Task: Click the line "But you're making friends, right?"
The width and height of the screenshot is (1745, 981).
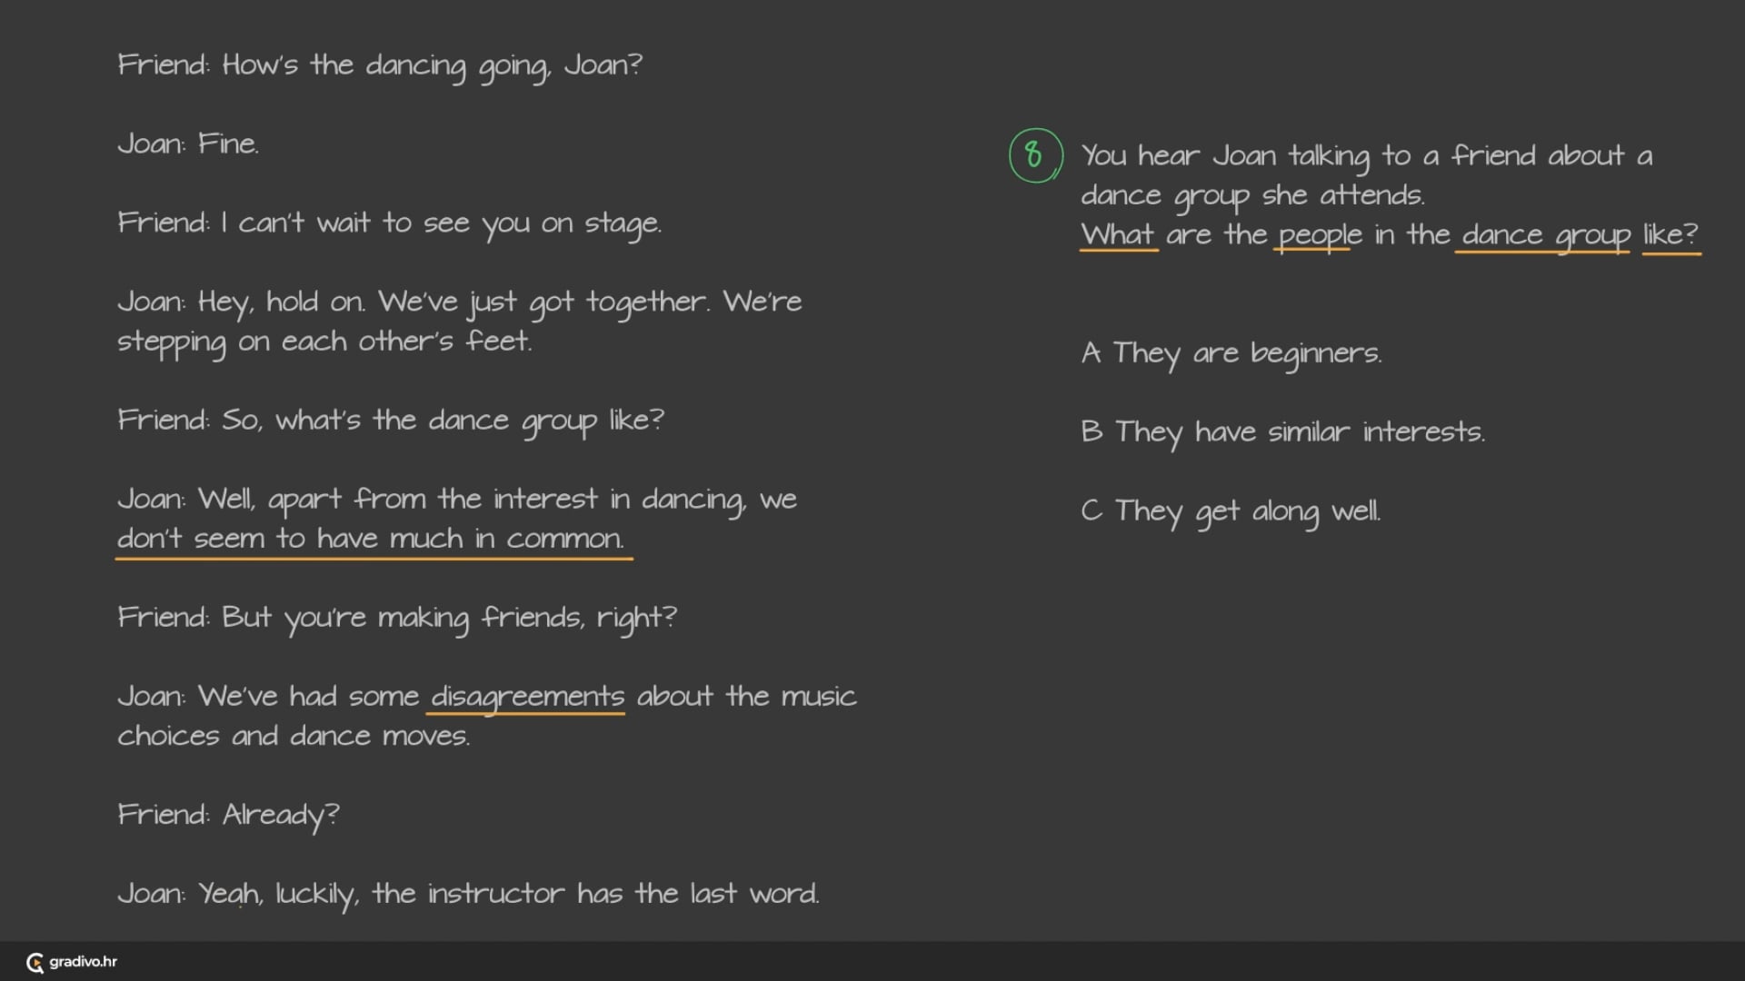Action: click(x=397, y=618)
